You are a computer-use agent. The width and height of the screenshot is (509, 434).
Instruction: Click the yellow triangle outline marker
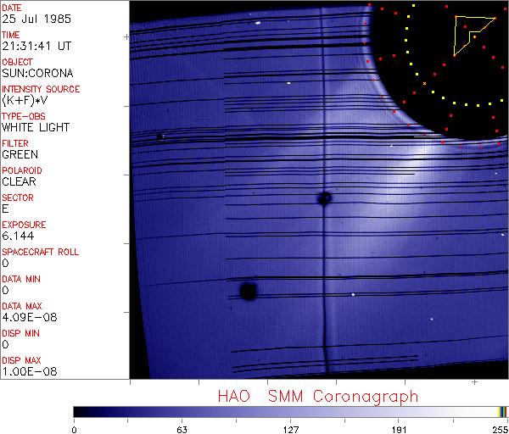tap(468, 34)
